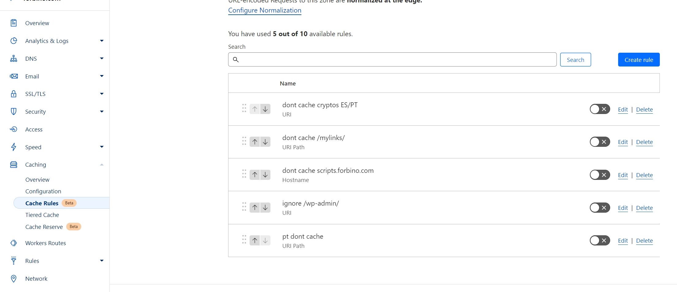This screenshot has height=292, width=677.
Task: Move 'dont cache cryptos ES/PT' rule down
Action: tap(265, 109)
